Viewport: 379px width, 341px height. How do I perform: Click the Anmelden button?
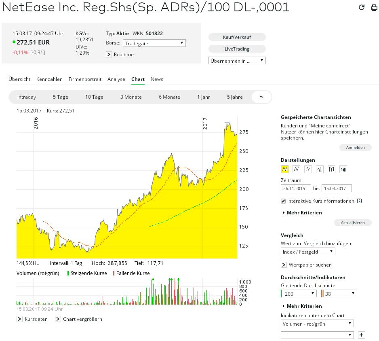point(355,147)
